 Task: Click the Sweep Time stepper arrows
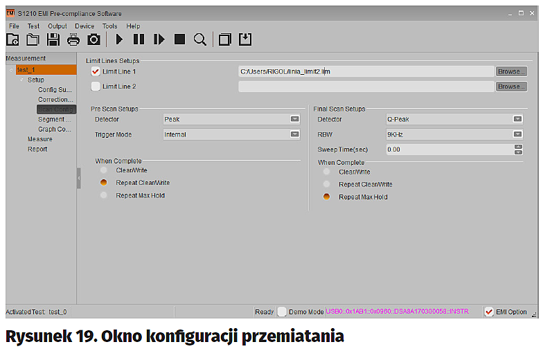(518, 149)
